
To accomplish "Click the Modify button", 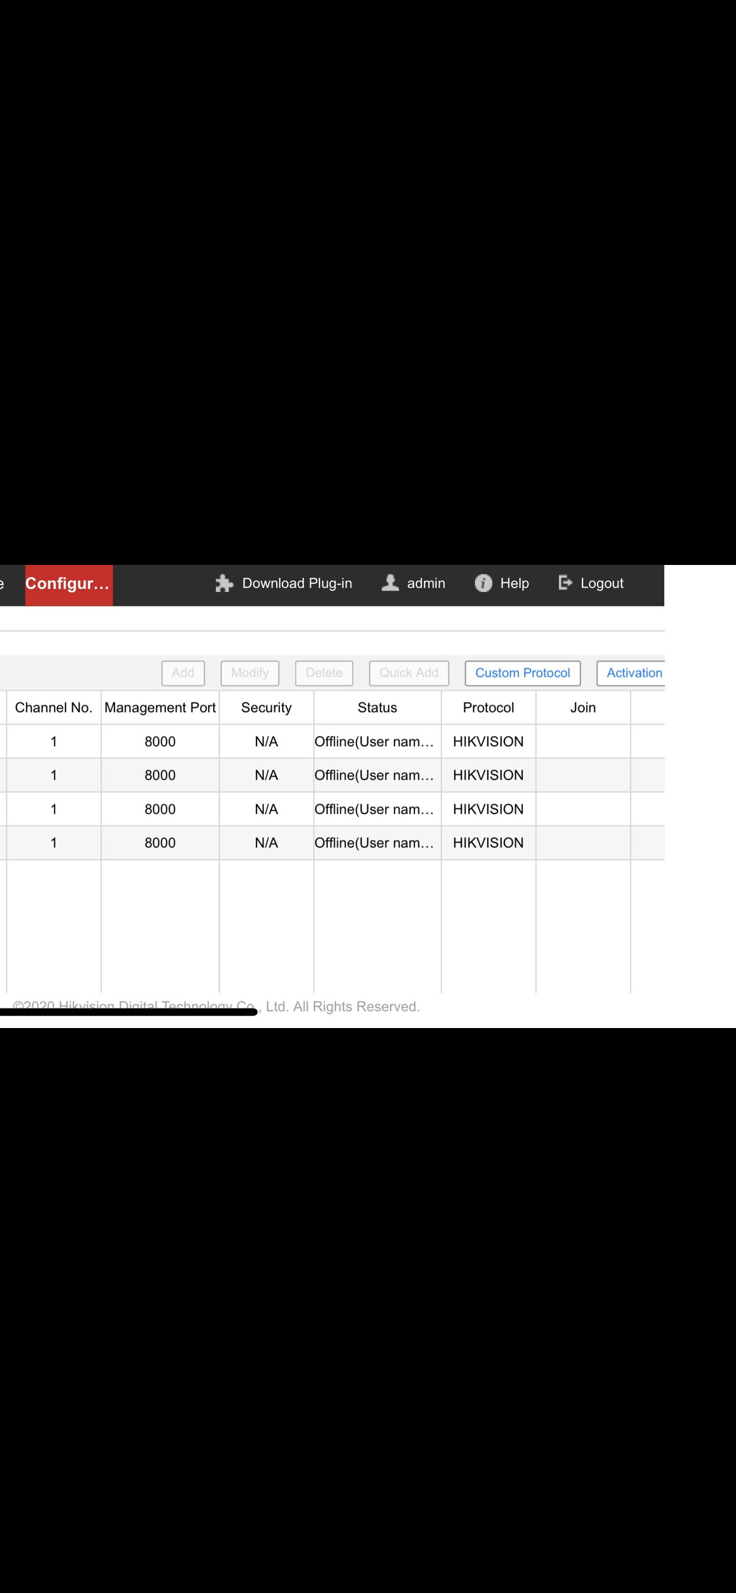I will tap(250, 673).
